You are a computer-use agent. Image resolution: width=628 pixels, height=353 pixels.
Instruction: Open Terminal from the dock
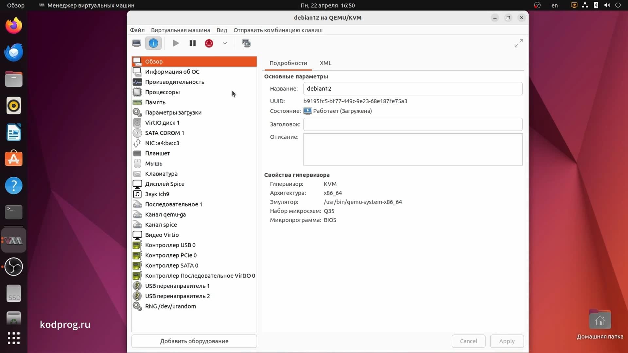[x=14, y=212]
